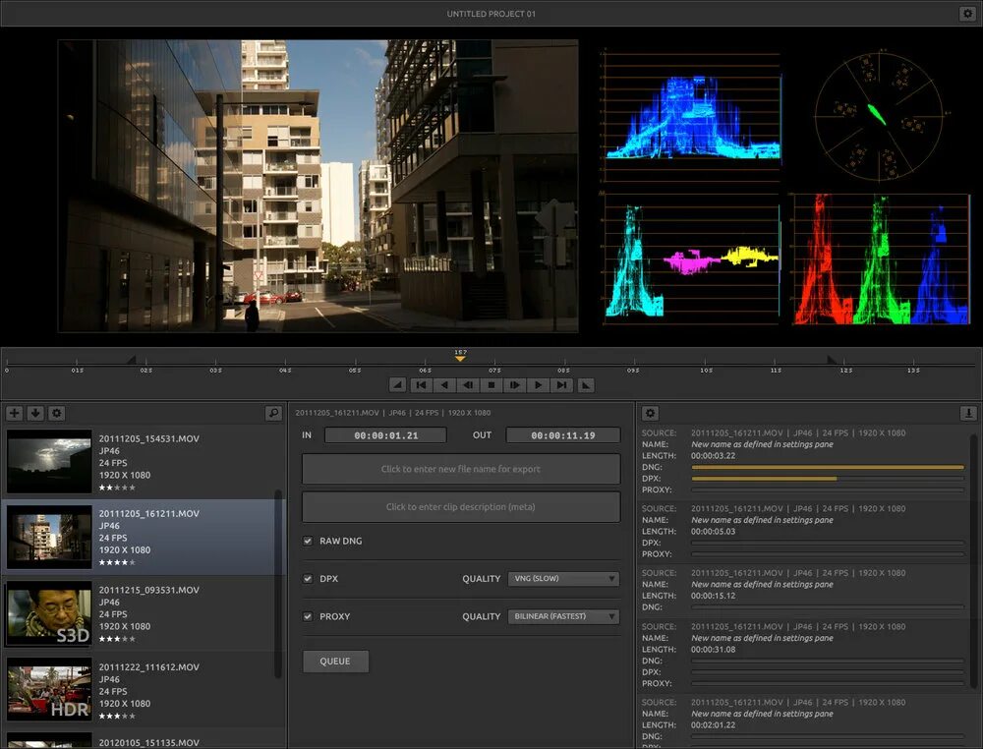Open project settings gear at top right
Viewport: 983px width, 749px height.
click(x=966, y=13)
